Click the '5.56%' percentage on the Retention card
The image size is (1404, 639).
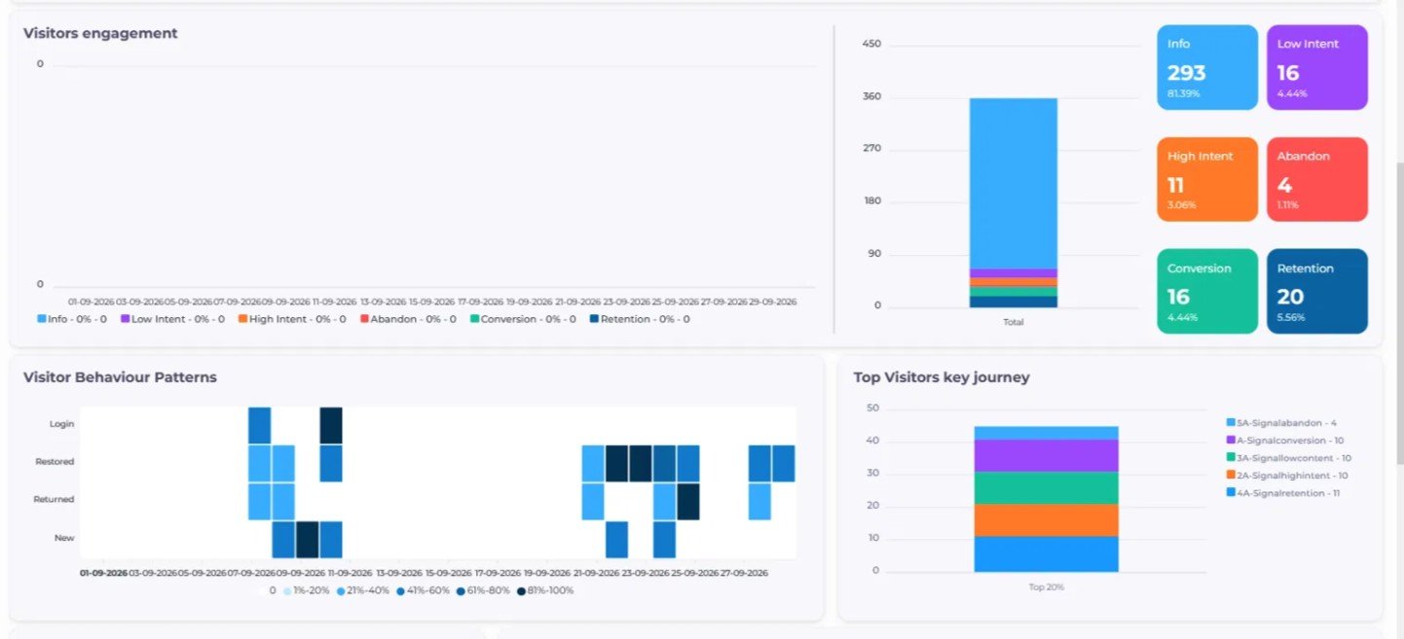[x=1291, y=317]
